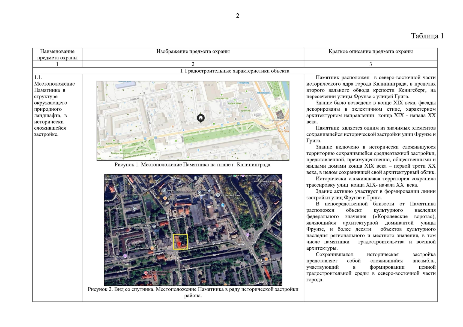The image size is (463, 327).
Task: Click the 'Томская' street label on the map
Action: coord(134,99)
